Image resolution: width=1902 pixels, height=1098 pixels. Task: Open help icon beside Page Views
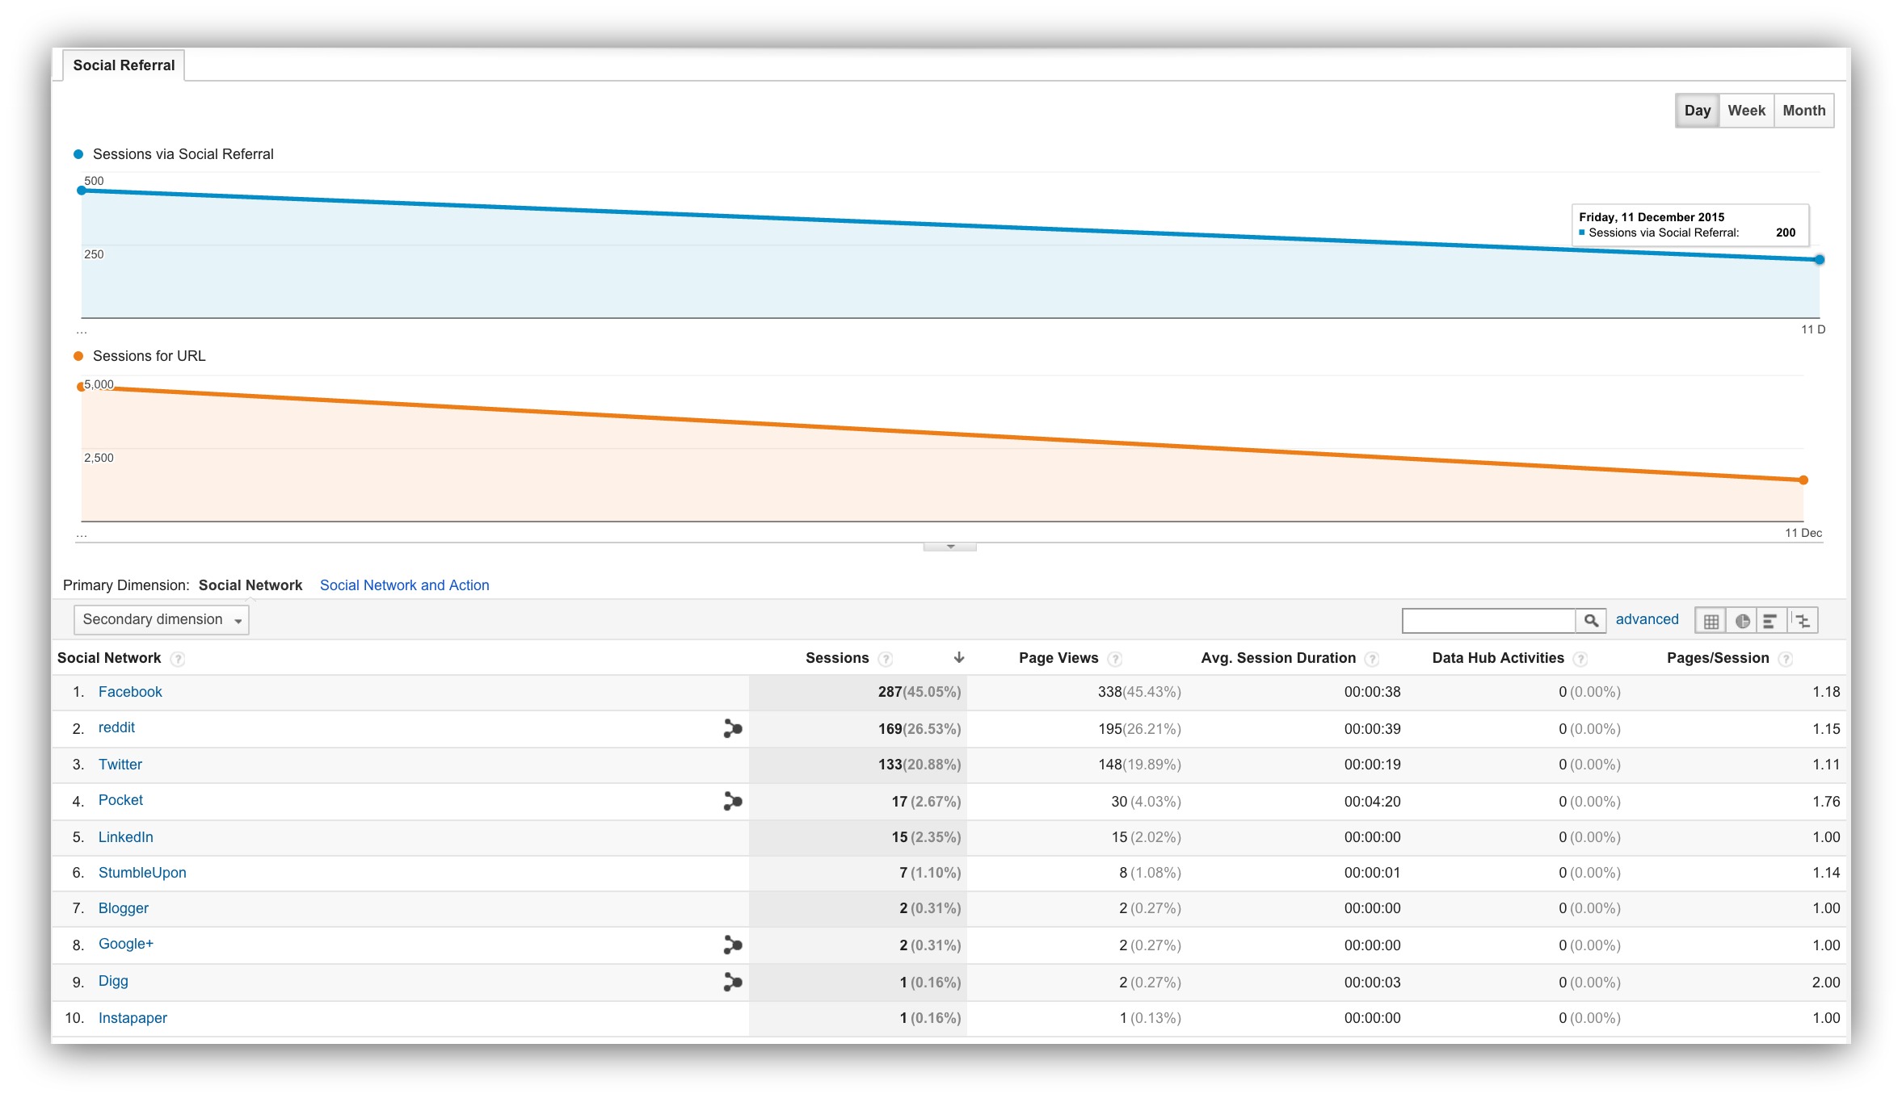pos(1115,659)
